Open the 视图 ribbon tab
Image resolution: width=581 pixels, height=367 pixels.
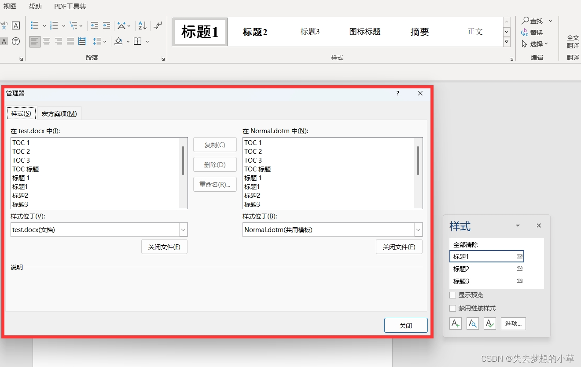[10, 6]
